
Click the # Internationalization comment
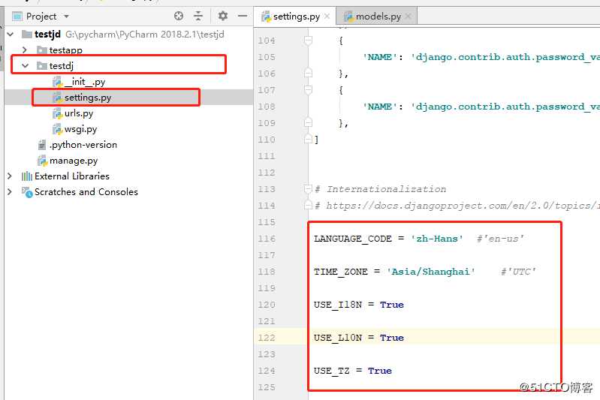coord(381,189)
